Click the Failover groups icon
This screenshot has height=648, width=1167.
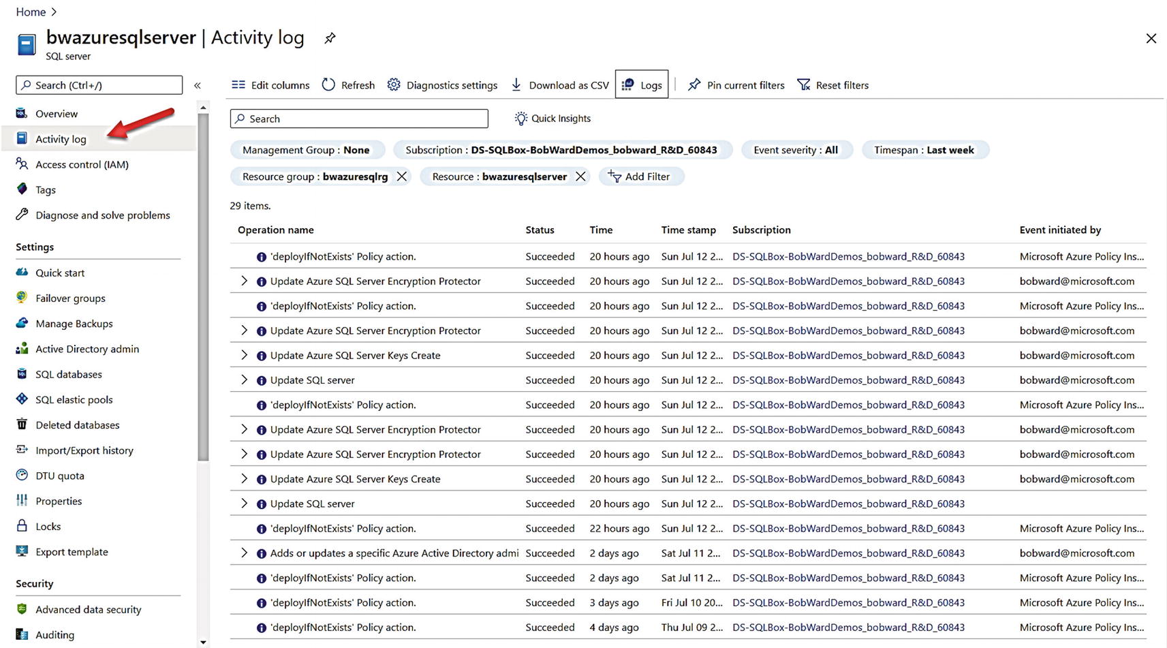tap(22, 298)
